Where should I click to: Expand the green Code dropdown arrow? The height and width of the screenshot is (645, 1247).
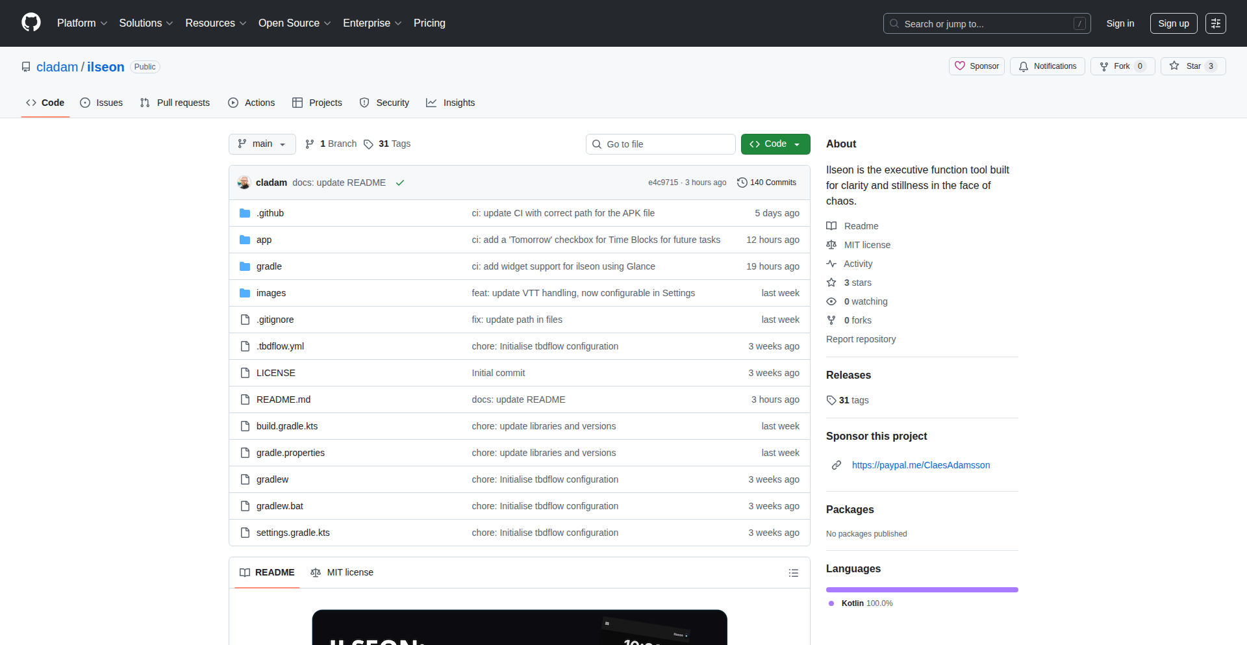[798, 144]
